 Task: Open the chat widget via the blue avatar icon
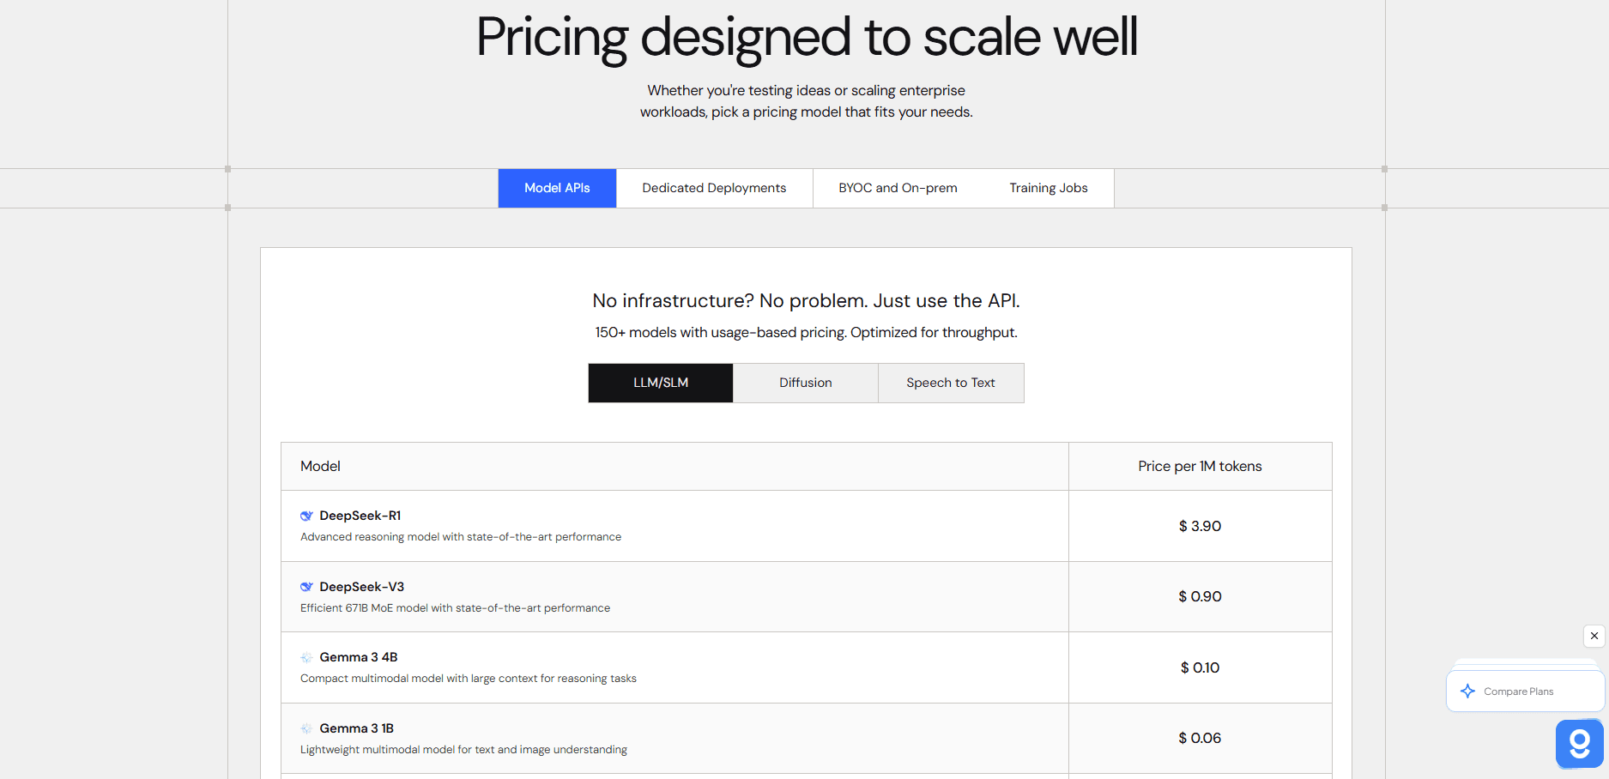tap(1579, 743)
